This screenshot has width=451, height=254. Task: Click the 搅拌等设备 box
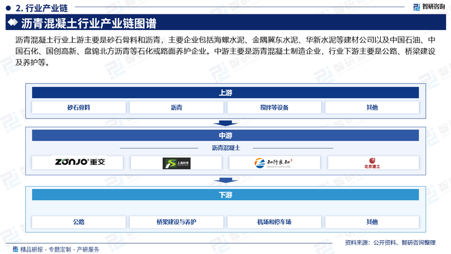pyautogui.click(x=274, y=107)
